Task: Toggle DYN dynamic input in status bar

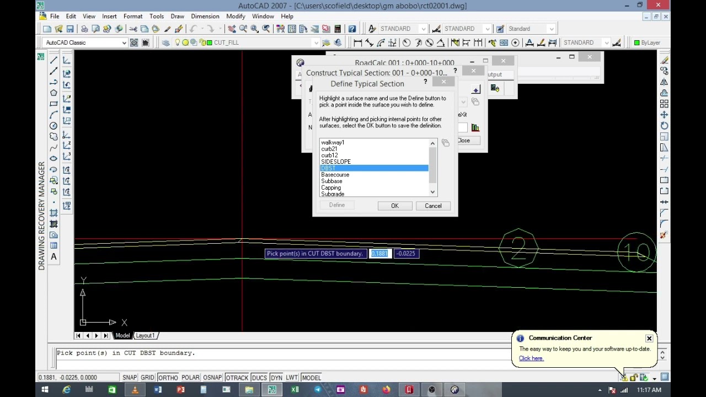Action: [276, 378]
